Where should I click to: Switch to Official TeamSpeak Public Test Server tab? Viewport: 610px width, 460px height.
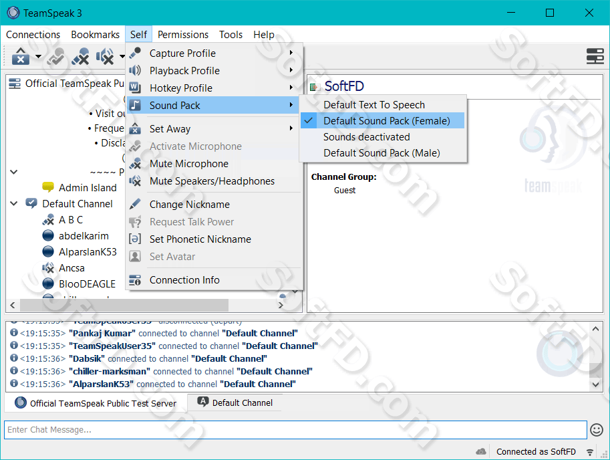pos(96,403)
